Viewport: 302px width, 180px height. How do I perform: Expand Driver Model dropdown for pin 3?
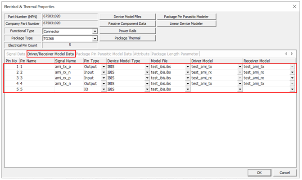pos(239,78)
